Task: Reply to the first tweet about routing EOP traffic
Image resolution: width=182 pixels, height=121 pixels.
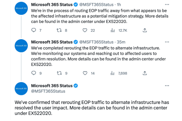Action: [34, 30]
